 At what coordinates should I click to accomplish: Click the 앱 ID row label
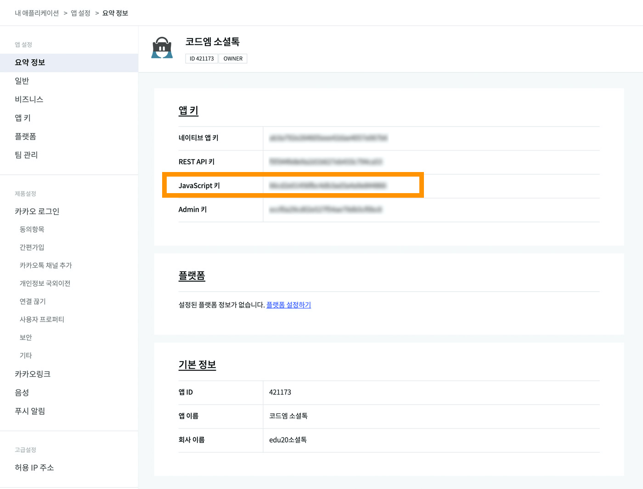[x=186, y=392]
